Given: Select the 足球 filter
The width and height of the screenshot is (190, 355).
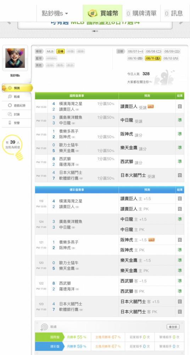Looking at the screenshot, I should [50, 65].
